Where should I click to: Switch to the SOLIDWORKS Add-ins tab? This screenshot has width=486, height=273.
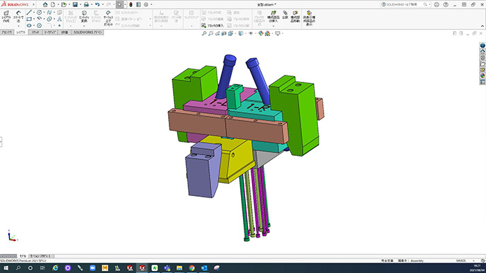pyautogui.click(x=87, y=32)
